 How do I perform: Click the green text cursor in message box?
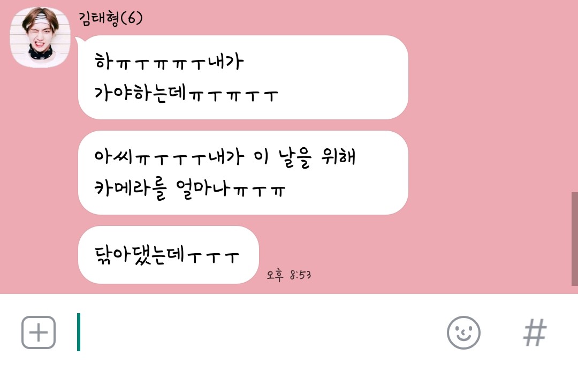[79, 332]
